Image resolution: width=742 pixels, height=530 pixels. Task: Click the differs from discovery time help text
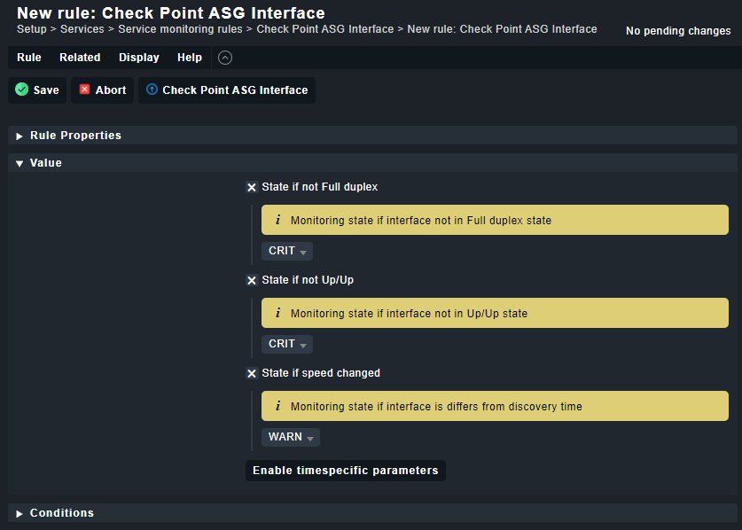tap(436, 407)
